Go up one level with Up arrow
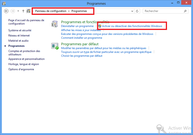This screenshot has width=193, height=135. click(23, 11)
